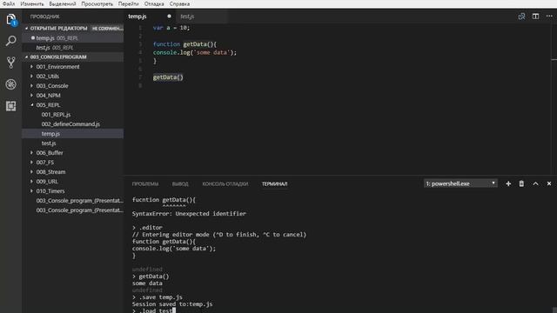The height and width of the screenshot is (313, 557).
Task: Expand the 010_Timers folder
Action: click(x=31, y=191)
